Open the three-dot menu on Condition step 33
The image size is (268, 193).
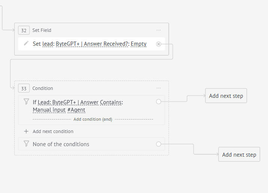(158, 88)
